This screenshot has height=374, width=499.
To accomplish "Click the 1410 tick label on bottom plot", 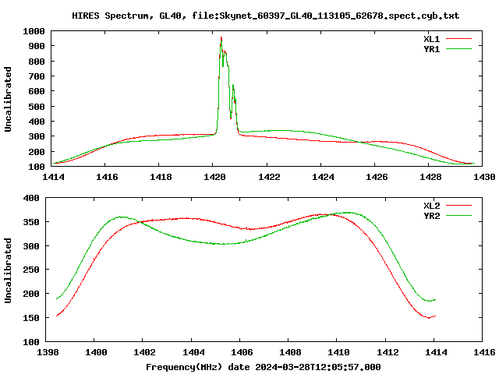I will (x=338, y=352).
